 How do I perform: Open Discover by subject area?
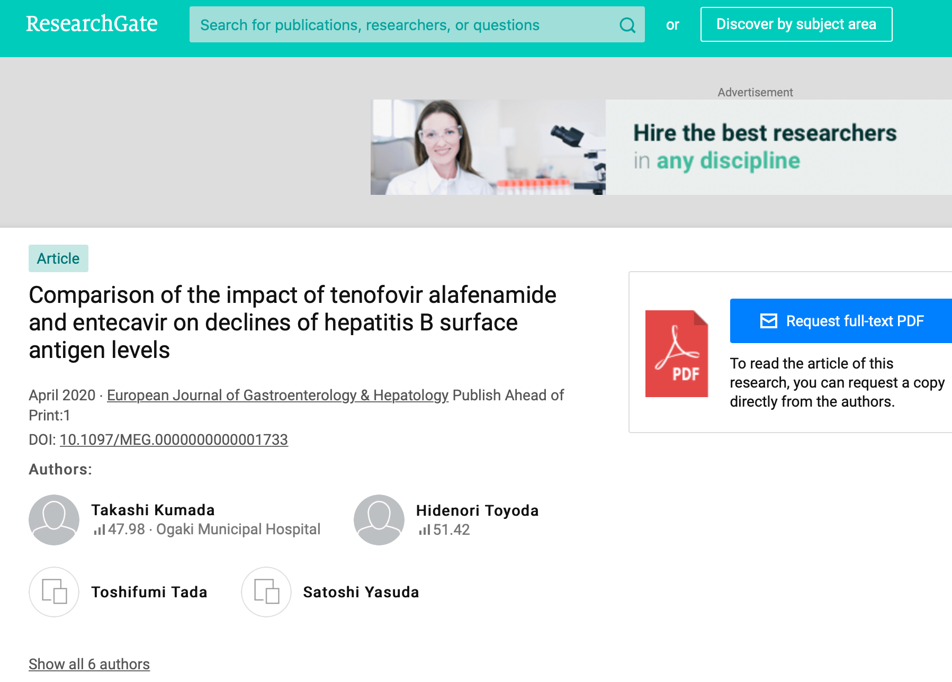(796, 24)
